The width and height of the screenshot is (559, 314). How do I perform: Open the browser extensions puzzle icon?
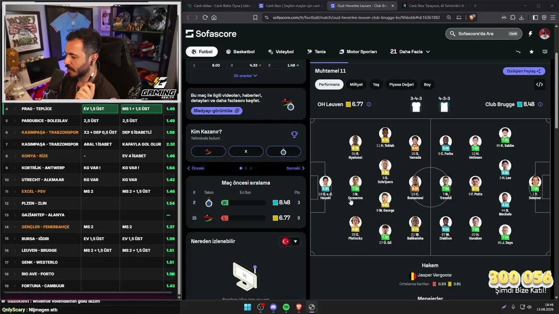(x=513, y=17)
